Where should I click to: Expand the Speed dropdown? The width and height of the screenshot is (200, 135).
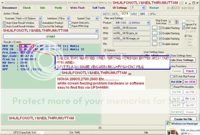[x=97, y=18]
